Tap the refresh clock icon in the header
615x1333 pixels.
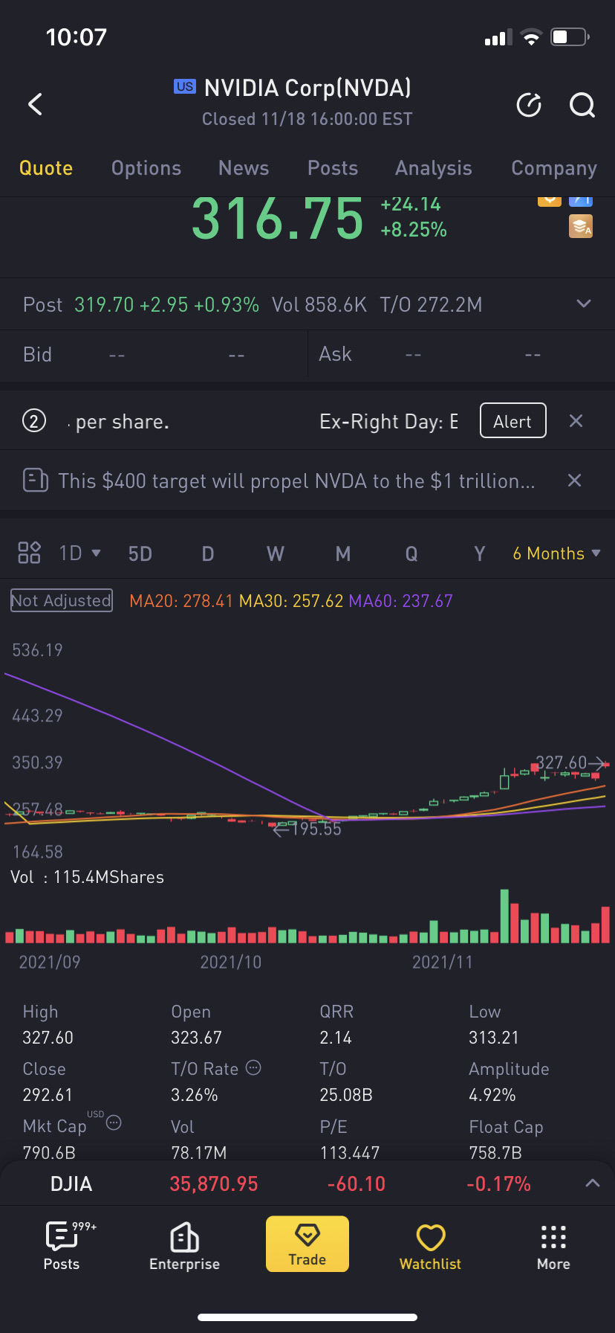click(x=529, y=105)
